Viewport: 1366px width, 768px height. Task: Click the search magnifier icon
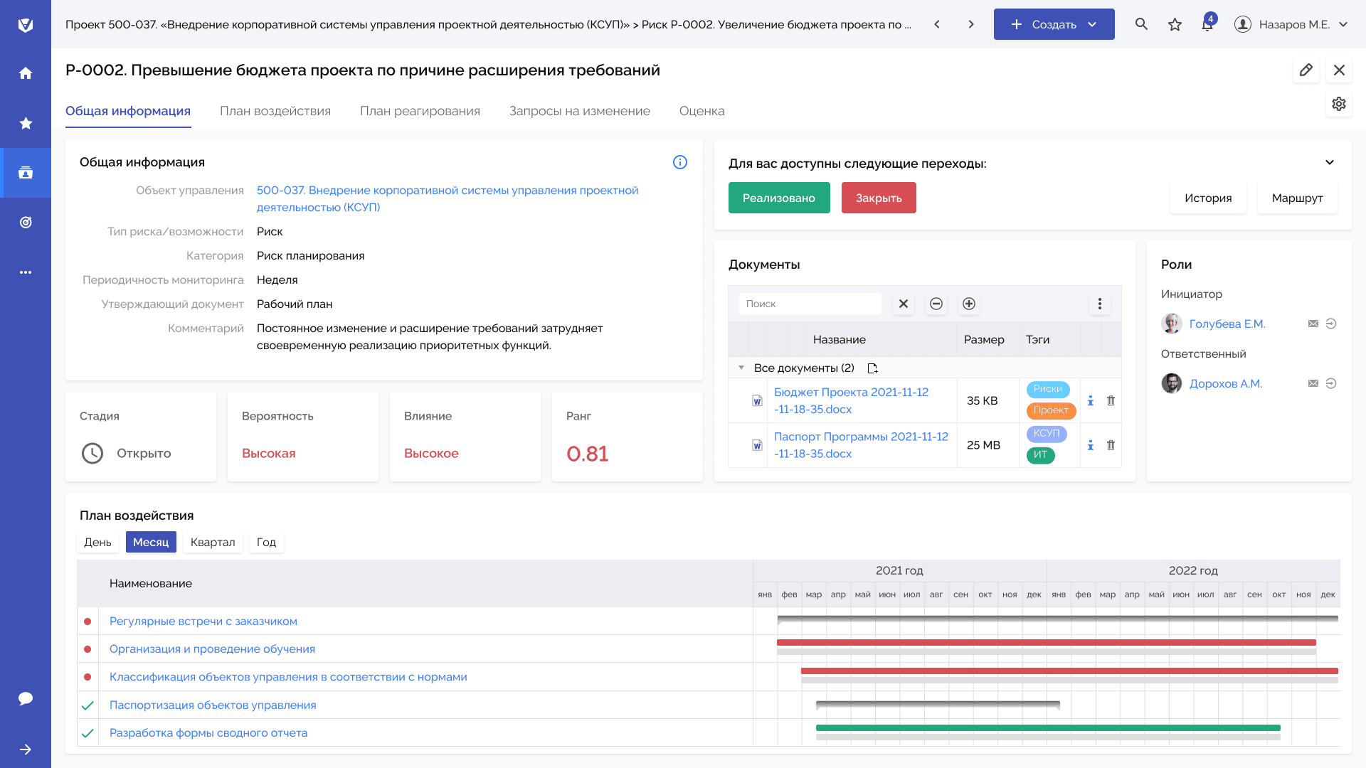(x=1141, y=24)
